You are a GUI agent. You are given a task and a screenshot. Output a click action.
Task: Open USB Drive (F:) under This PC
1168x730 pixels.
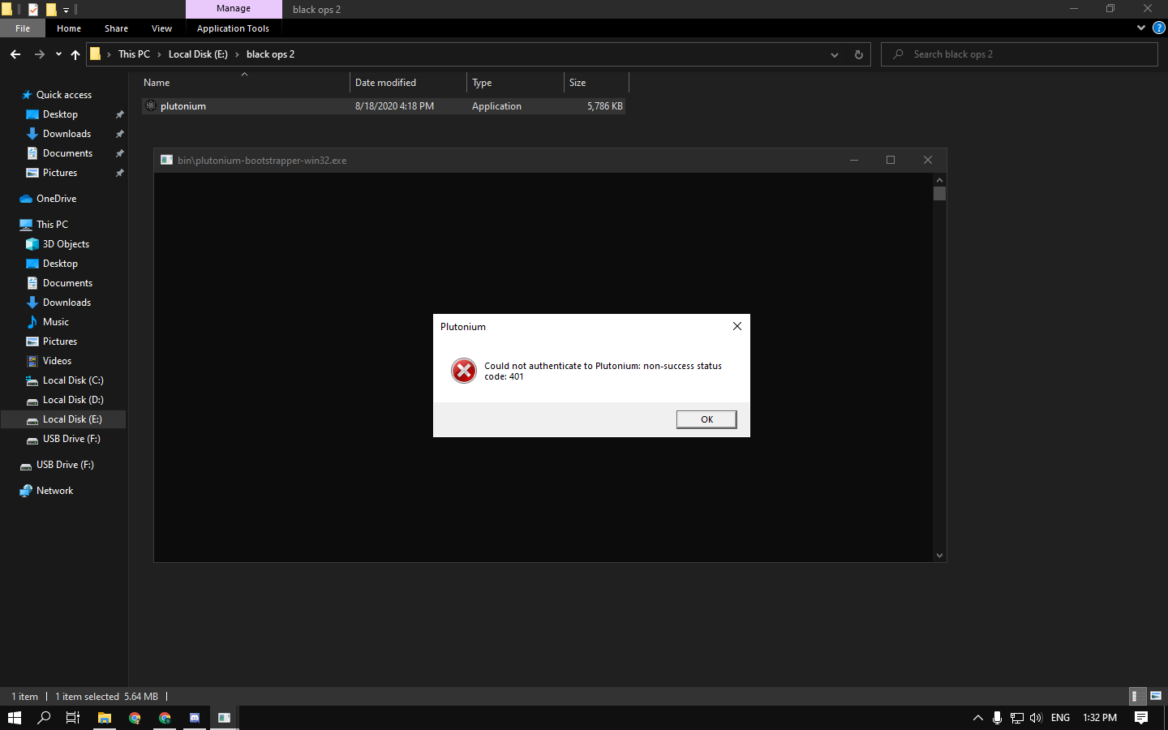pos(71,439)
